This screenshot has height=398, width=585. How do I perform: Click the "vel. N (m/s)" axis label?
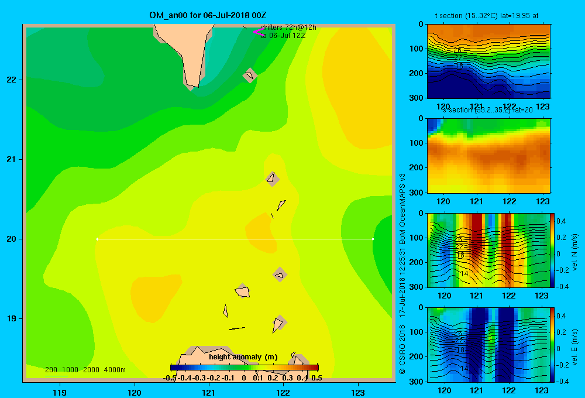pos(575,252)
